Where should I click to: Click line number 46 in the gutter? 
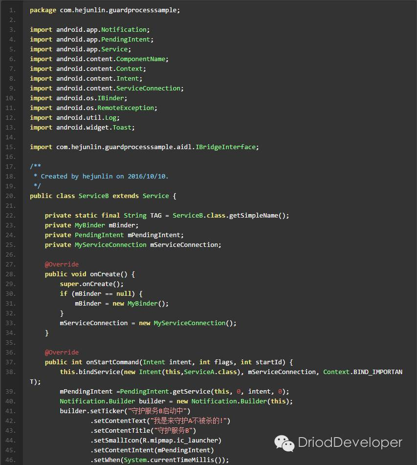(11, 461)
